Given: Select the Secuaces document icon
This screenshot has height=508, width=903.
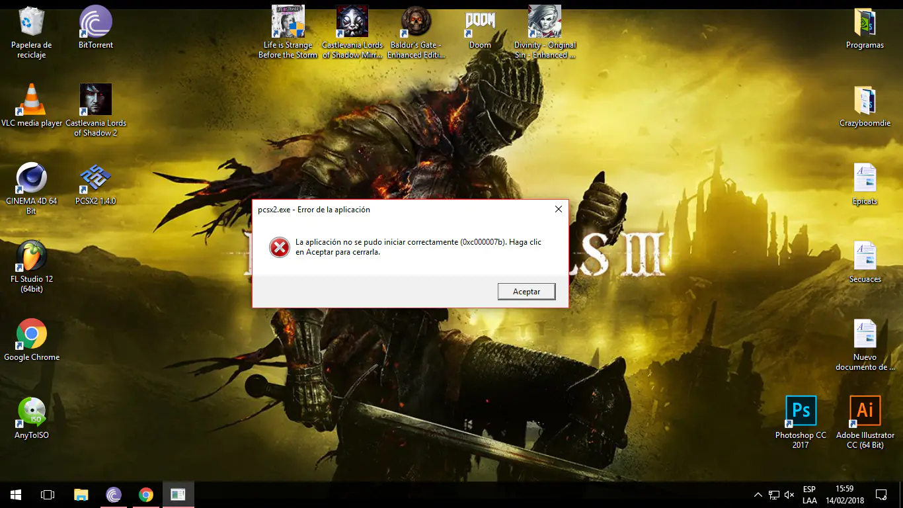Looking at the screenshot, I should tap(865, 261).
